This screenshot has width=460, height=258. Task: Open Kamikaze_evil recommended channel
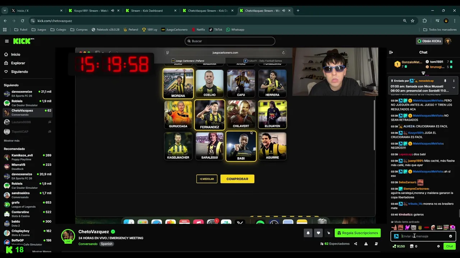click(27, 157)
